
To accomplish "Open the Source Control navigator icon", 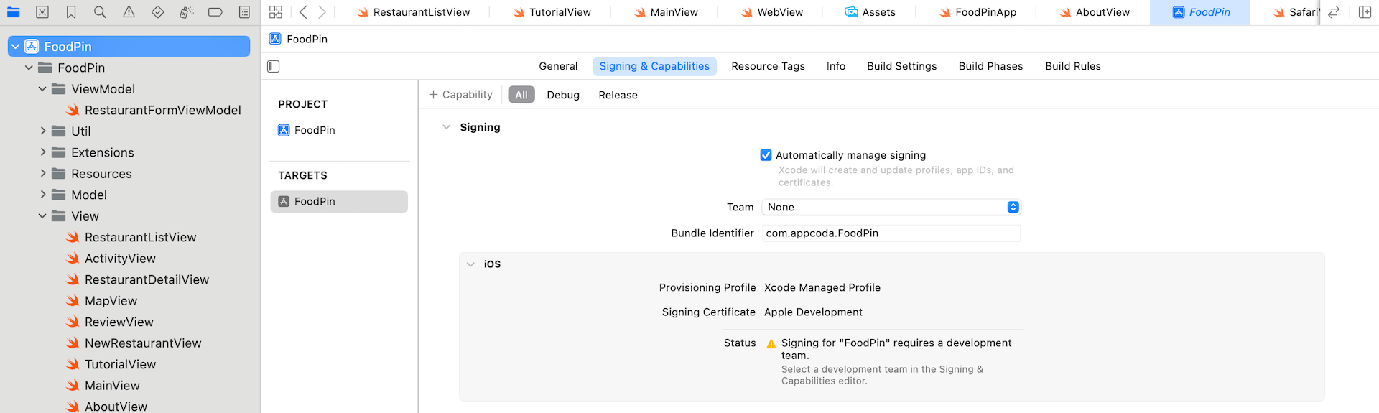I will point(42,12).
